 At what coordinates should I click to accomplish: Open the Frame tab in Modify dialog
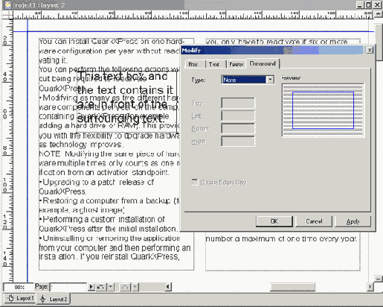236,64
